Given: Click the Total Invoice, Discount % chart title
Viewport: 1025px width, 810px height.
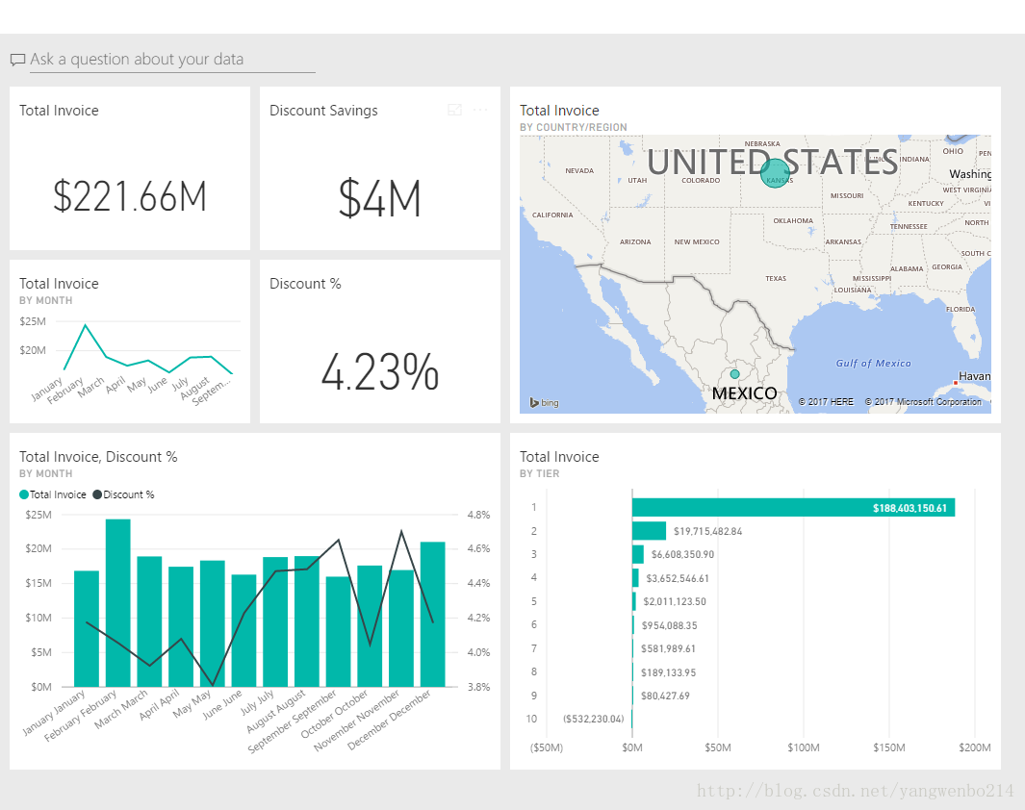Looking at the screenshot, I should pyautogui.click(x=98, y=457).
